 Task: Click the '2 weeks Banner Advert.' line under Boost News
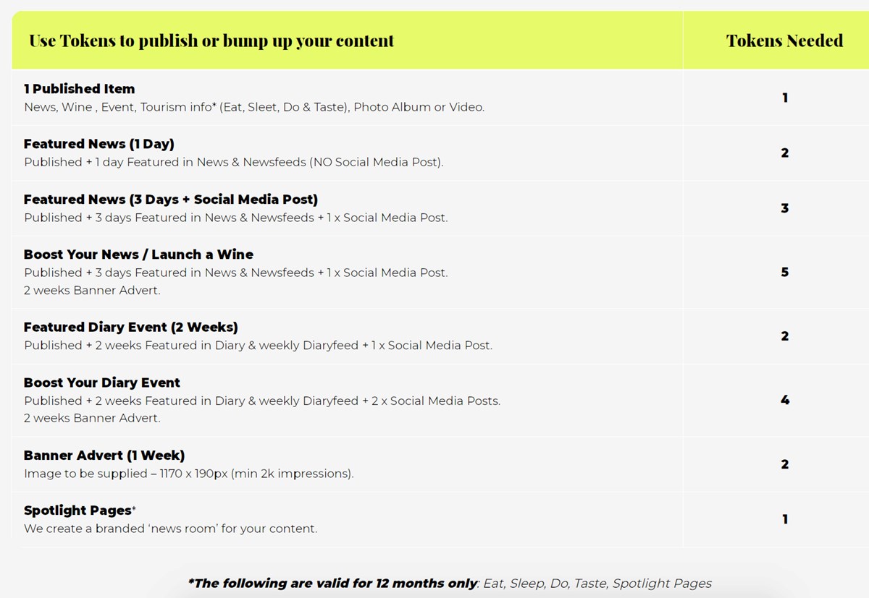pos(92,291)
